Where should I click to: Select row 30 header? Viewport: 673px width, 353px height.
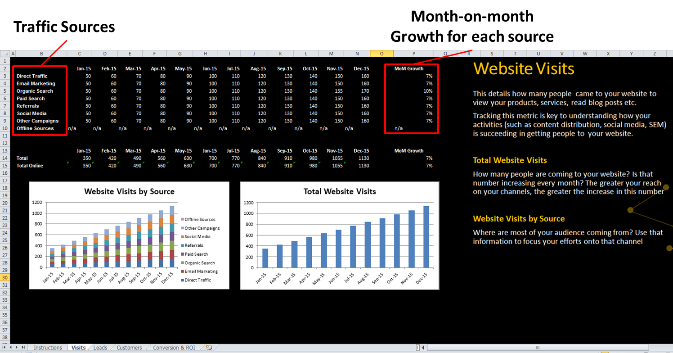[5, 278]
